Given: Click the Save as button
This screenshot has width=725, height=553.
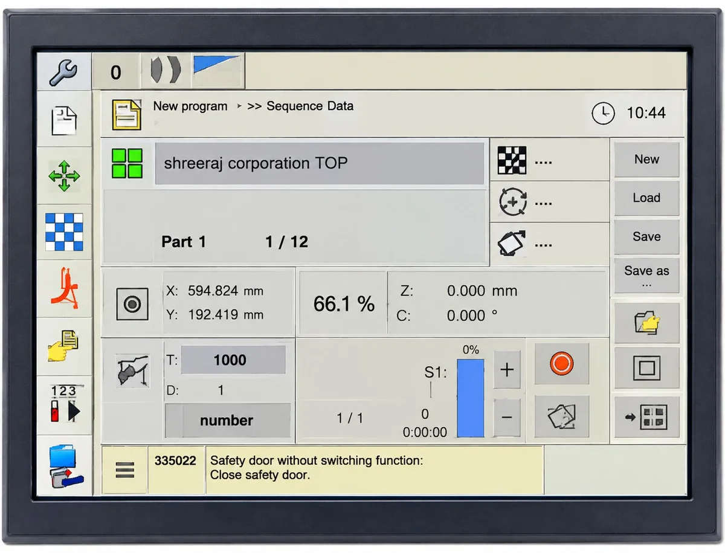Looking at the screenshot, I should [646, 276].
